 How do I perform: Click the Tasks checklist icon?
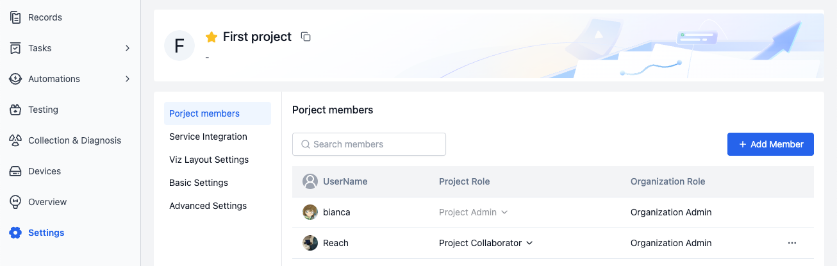pos(15,48)
